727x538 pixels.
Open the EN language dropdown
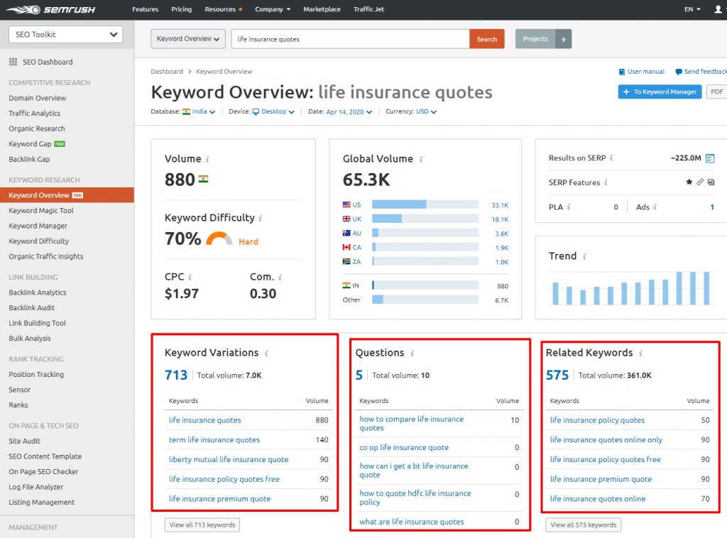692,9
